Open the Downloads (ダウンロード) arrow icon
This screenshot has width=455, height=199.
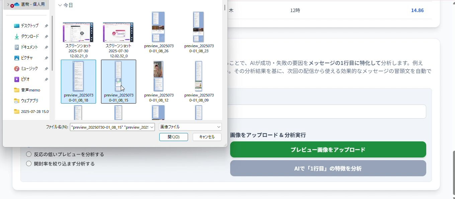[x=17, y=37]
